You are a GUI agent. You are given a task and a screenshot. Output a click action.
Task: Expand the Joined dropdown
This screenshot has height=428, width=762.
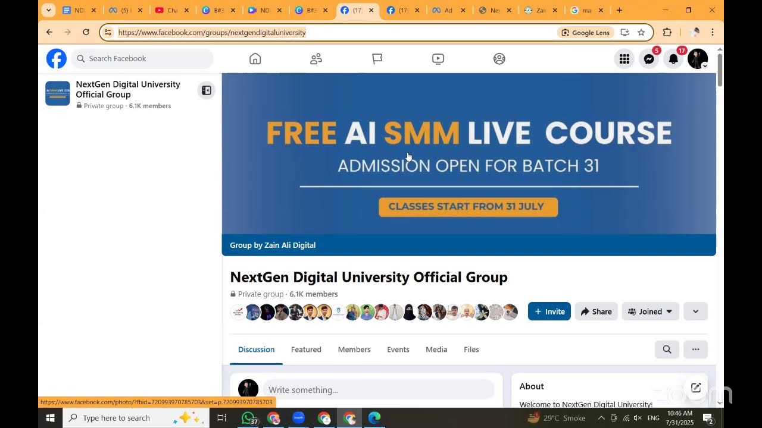(x=651, y=311)
